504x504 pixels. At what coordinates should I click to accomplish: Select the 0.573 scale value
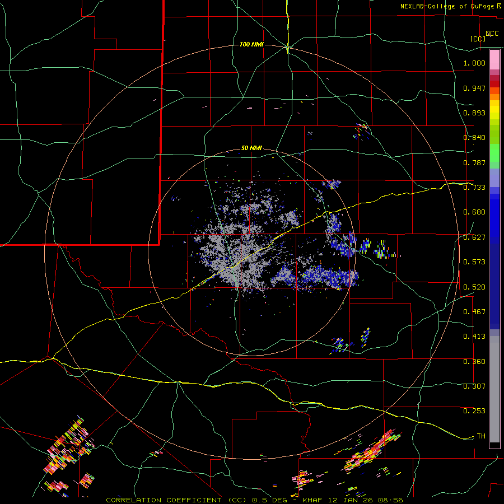(x=474, y=262)
